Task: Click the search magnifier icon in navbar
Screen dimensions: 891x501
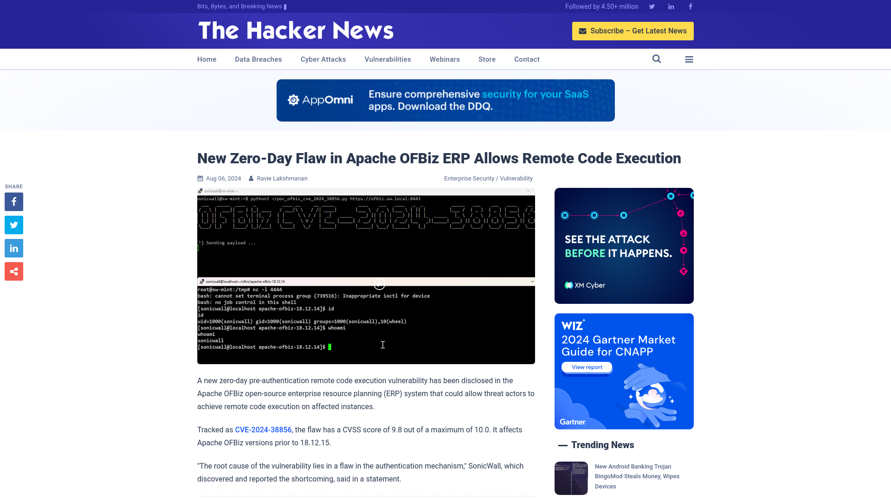Action: click(x=657, y=59)
